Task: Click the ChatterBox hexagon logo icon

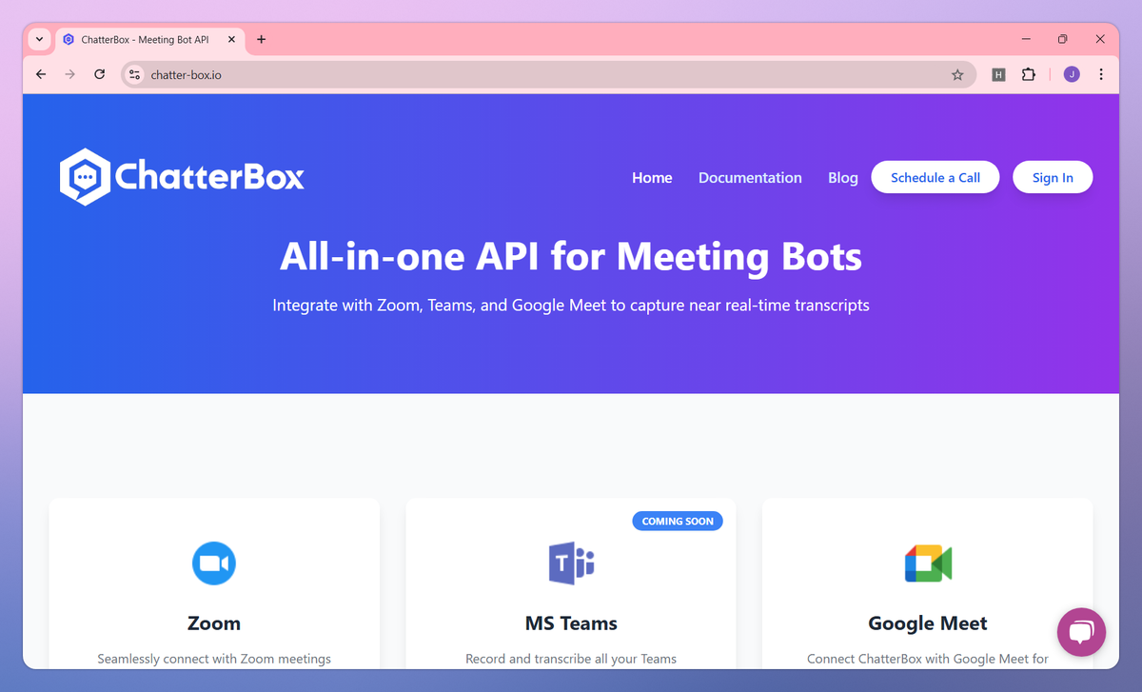Action: (x=86, y=177)
